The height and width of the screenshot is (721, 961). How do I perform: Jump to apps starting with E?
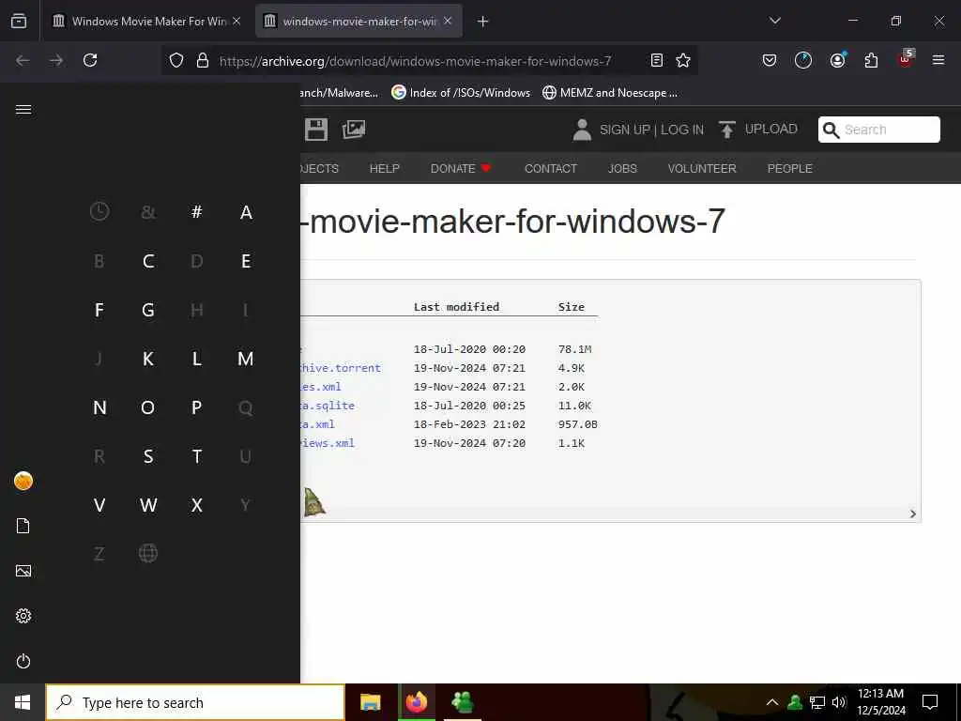(246, 261)
